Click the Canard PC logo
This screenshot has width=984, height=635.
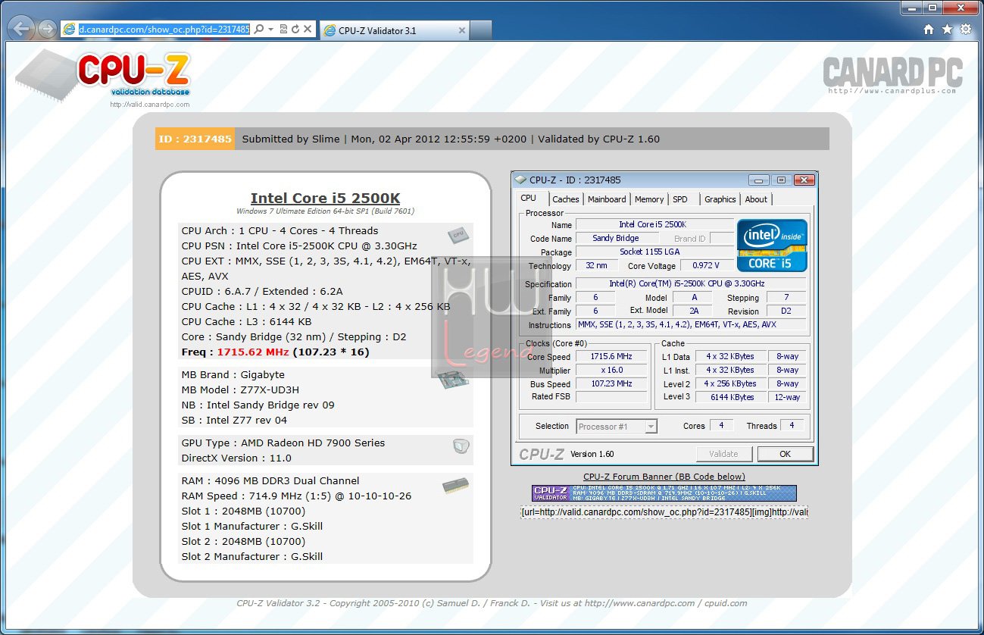point(892,75)
